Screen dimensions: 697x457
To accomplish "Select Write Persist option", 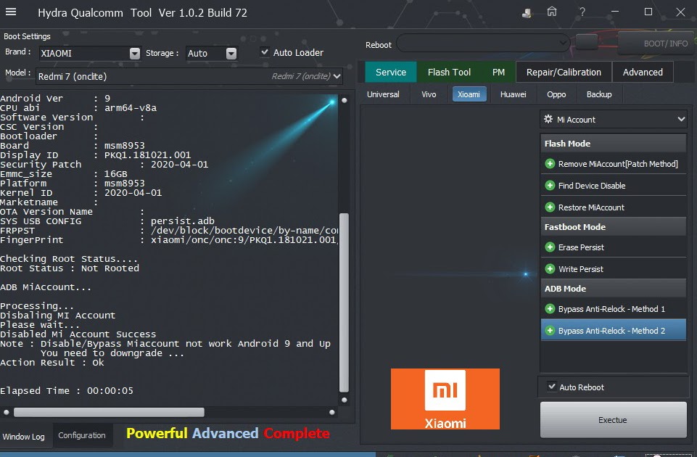I will tap(614, 269).
